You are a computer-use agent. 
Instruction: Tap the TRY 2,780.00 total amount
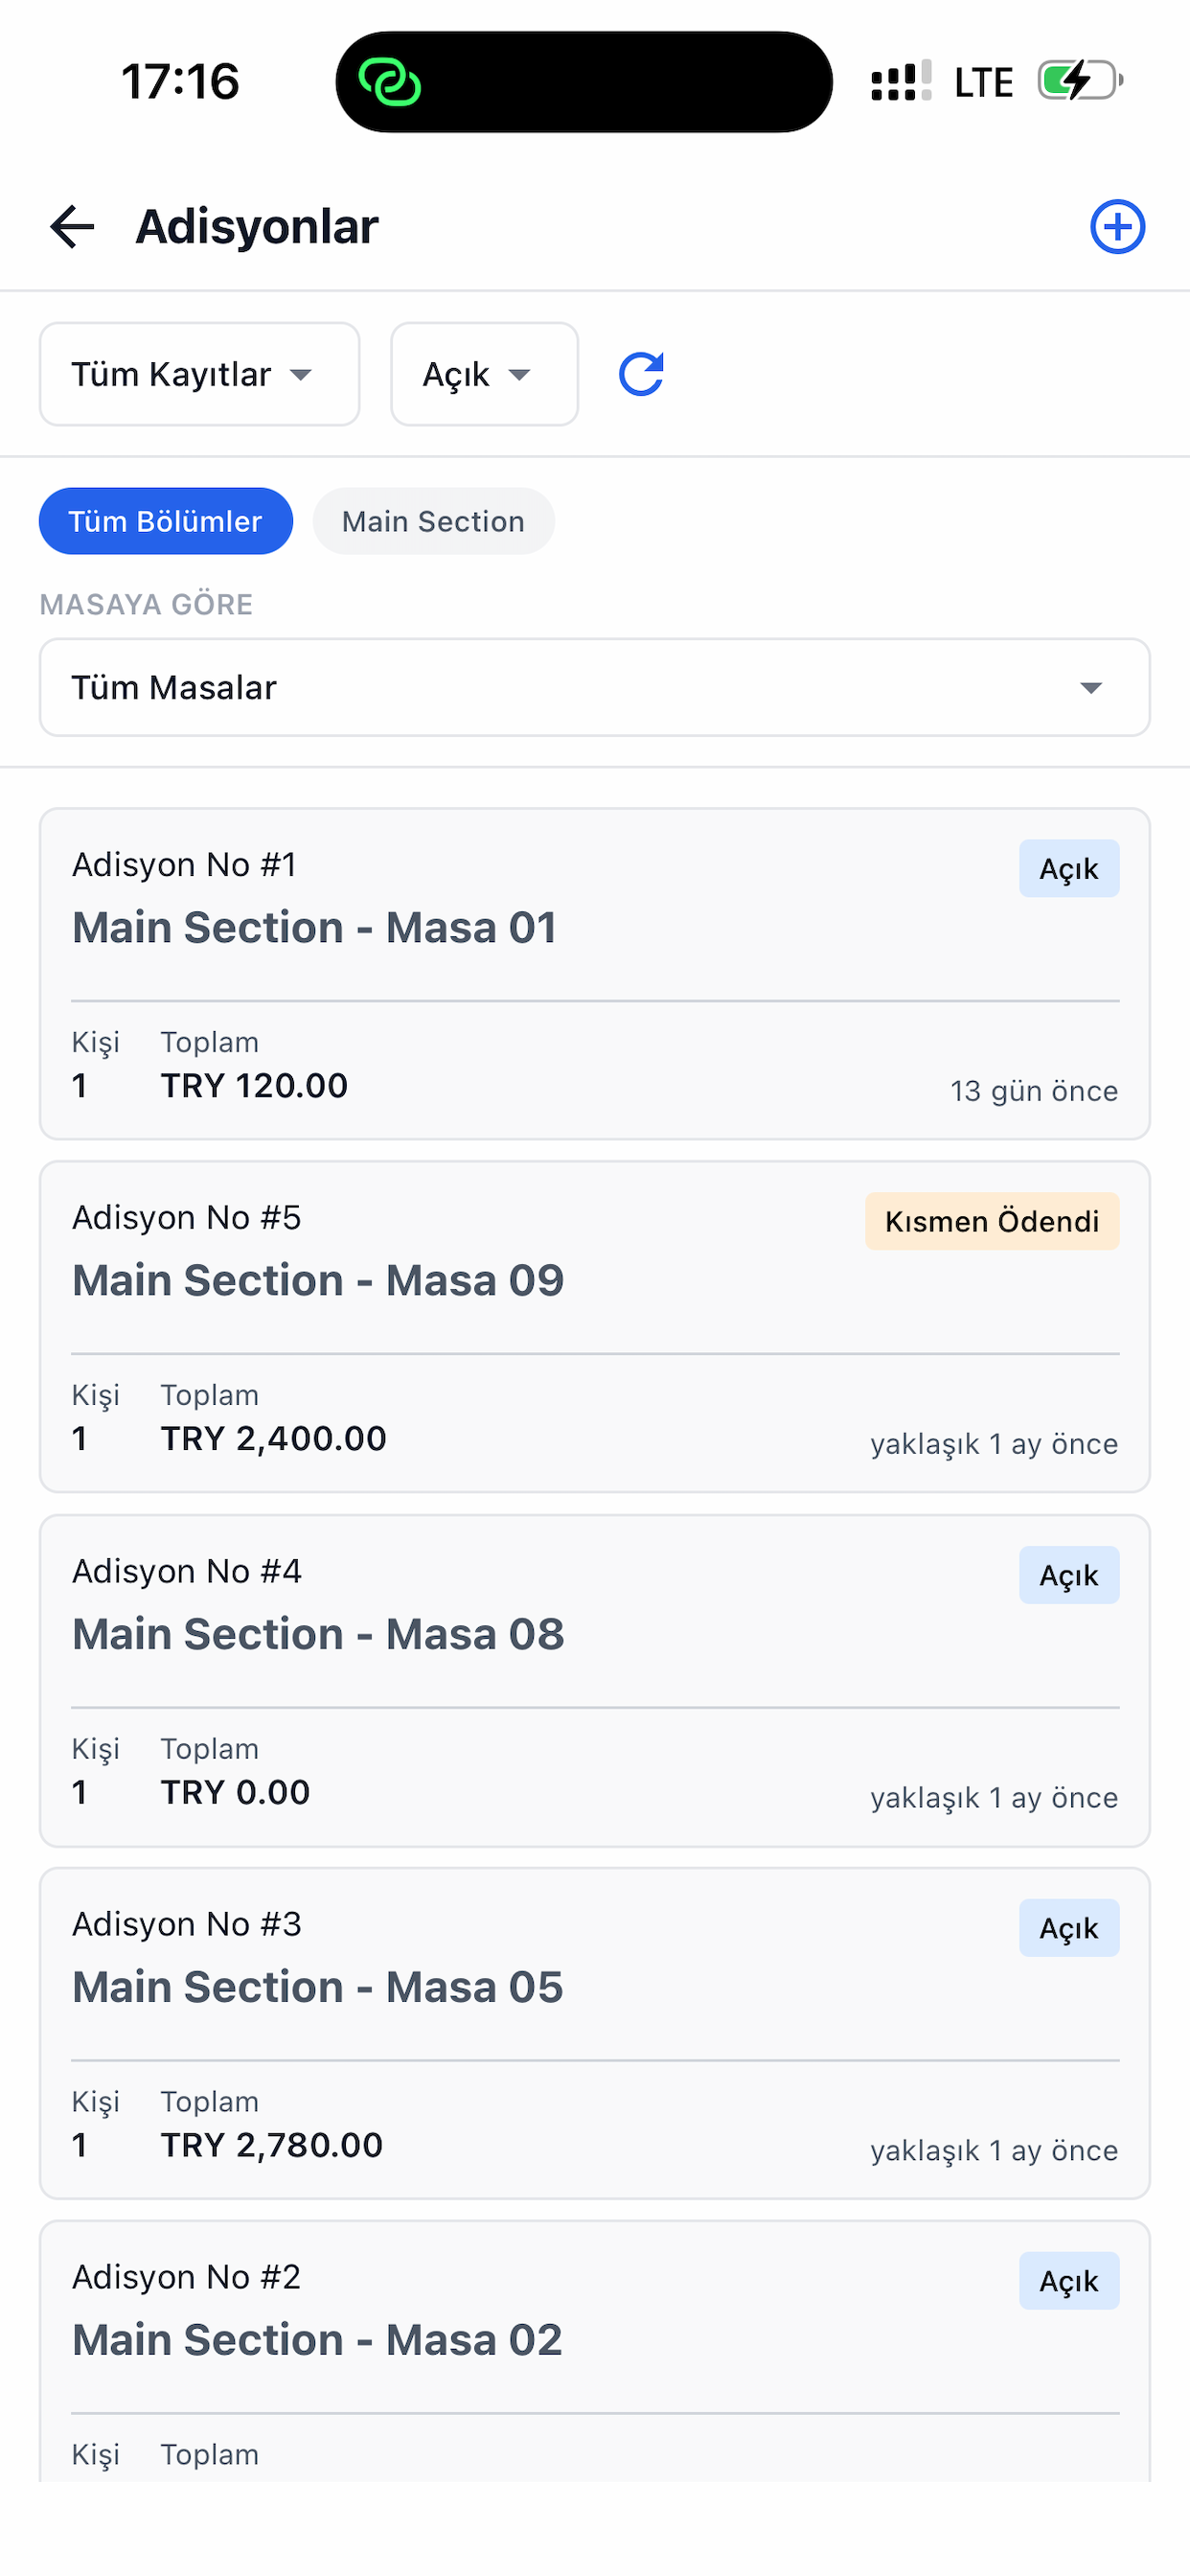(272, 2145)
